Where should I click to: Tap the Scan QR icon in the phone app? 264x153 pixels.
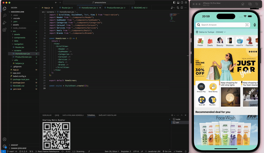pos(202,101)
